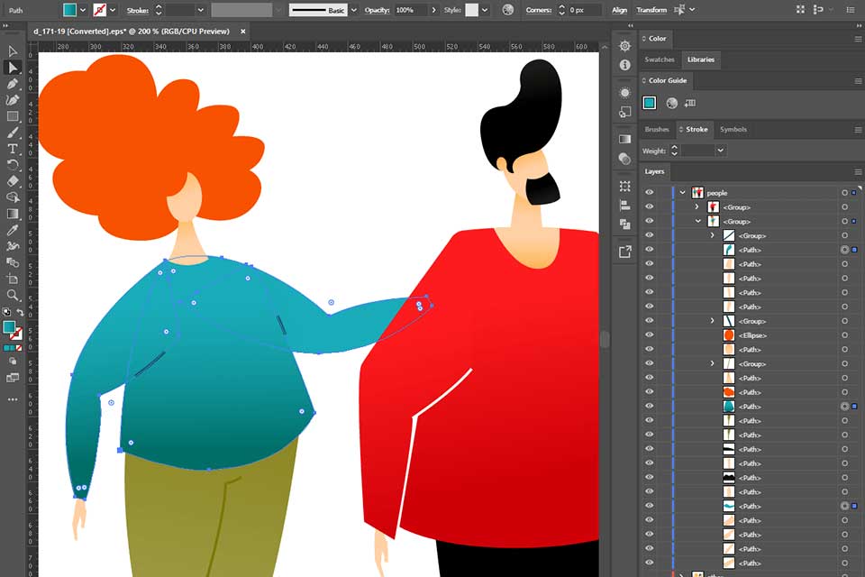Switch to the Brushes tab
865x577 pixels.
click(658, 129)
